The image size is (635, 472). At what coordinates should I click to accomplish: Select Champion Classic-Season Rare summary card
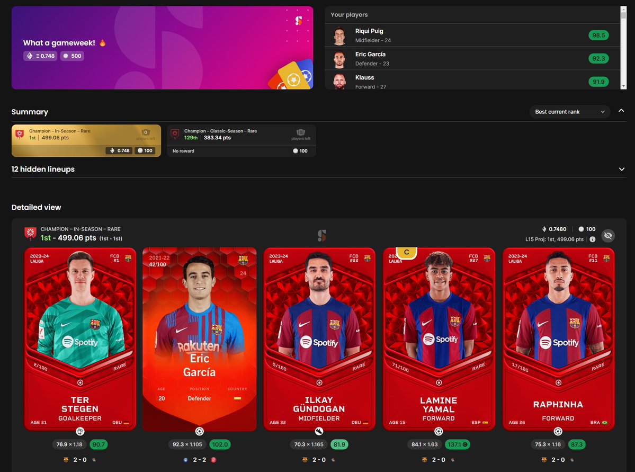pos(242,140)
